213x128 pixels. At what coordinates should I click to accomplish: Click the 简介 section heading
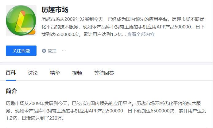point(11,91)
